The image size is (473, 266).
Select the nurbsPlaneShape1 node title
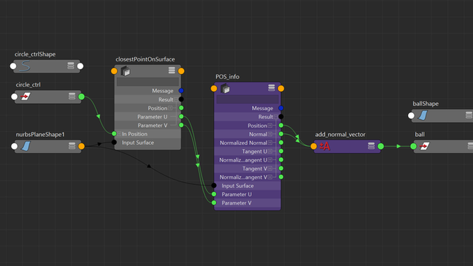point(40,135)
